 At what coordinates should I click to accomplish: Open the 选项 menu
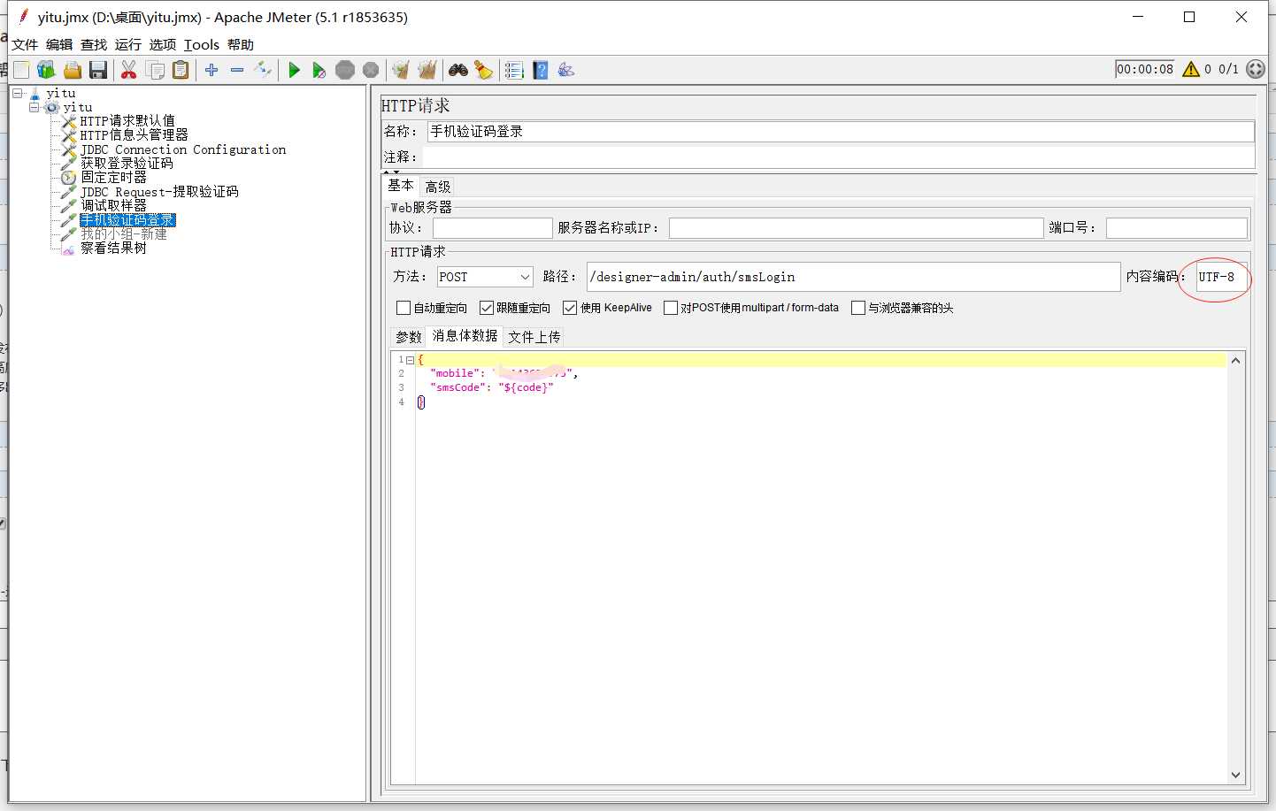(x=163, y=44)
